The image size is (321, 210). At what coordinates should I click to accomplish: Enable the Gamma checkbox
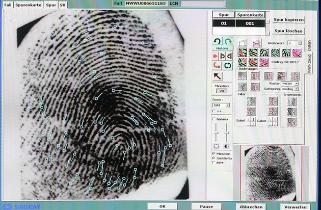point(213,118)
